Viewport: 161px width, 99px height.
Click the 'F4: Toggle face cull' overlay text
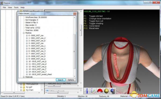coord(94,21)
